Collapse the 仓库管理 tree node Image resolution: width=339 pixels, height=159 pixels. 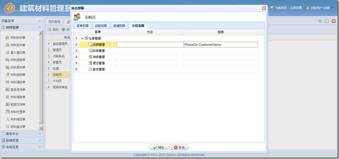pyautogui.click(x=82, y=38)
